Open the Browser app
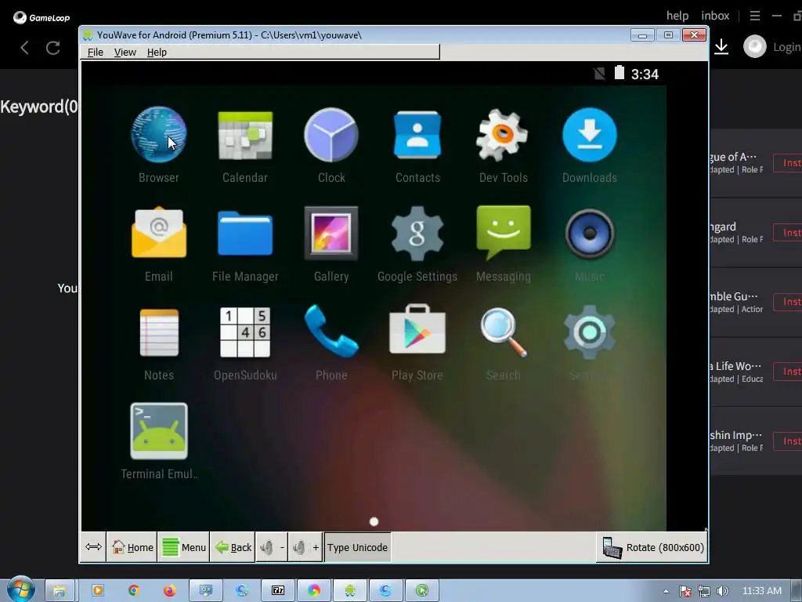The height and width of the screenshot is (602, 802). (x=158, y=136)
